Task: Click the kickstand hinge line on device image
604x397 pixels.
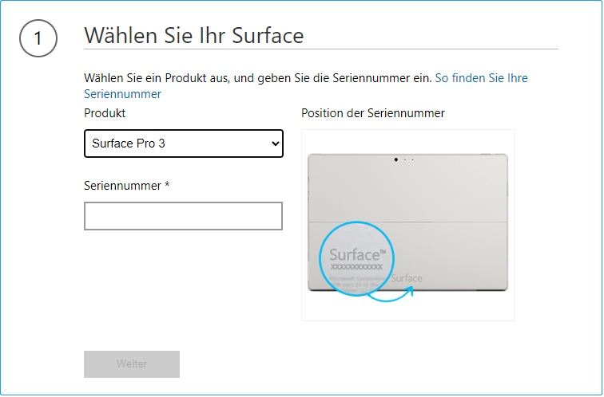Action: [x=463, y=222]
